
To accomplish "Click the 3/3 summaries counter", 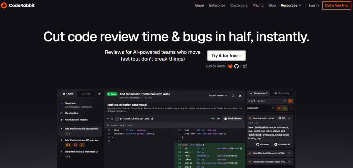I will 252,101.
